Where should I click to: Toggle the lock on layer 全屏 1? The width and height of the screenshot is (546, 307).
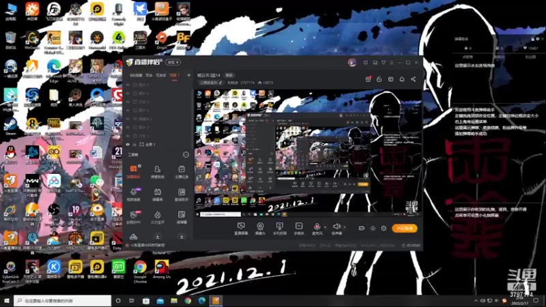pos(134,145)
